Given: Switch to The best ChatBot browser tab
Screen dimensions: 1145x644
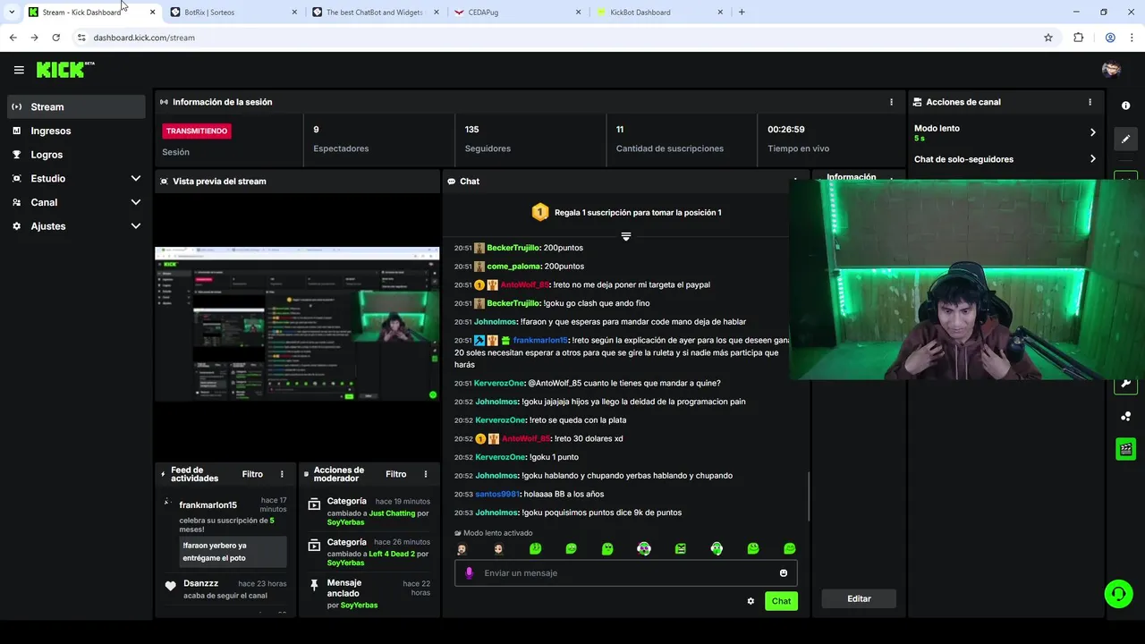Looking at the screenshot, I should tap(377, 13).
